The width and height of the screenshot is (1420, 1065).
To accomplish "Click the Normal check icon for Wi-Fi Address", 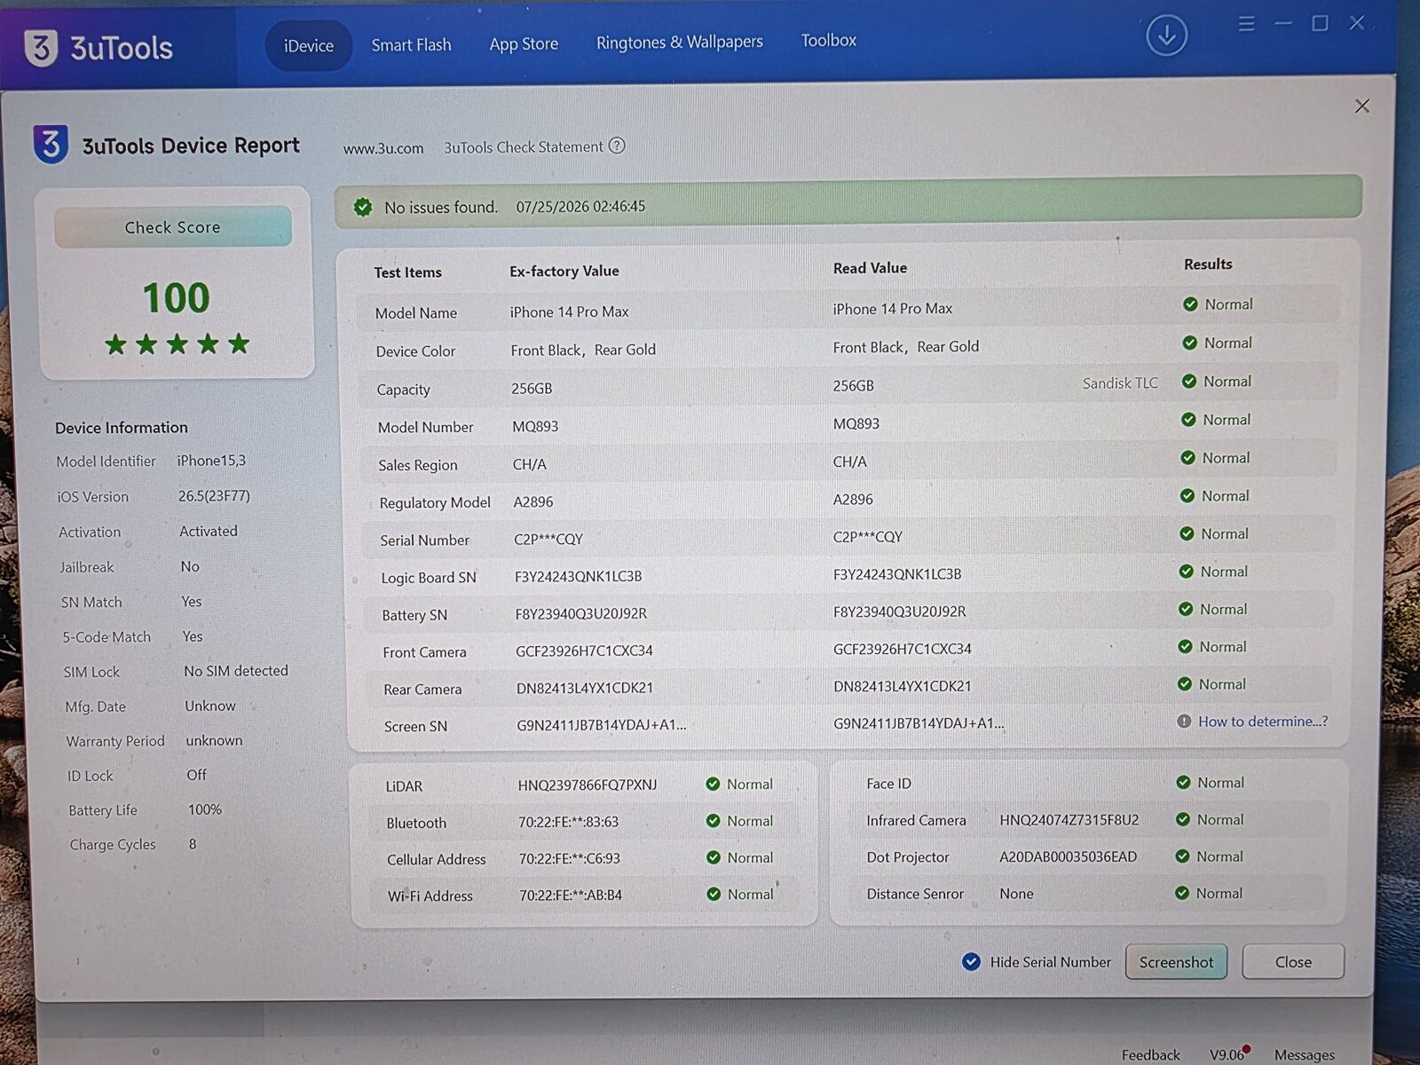I will point(714,894).
